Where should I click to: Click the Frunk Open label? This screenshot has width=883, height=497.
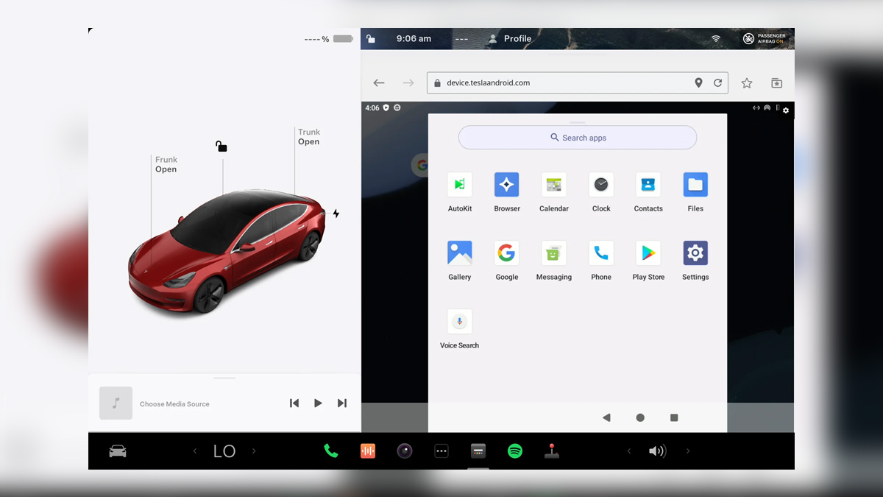[x=166, y=164]
